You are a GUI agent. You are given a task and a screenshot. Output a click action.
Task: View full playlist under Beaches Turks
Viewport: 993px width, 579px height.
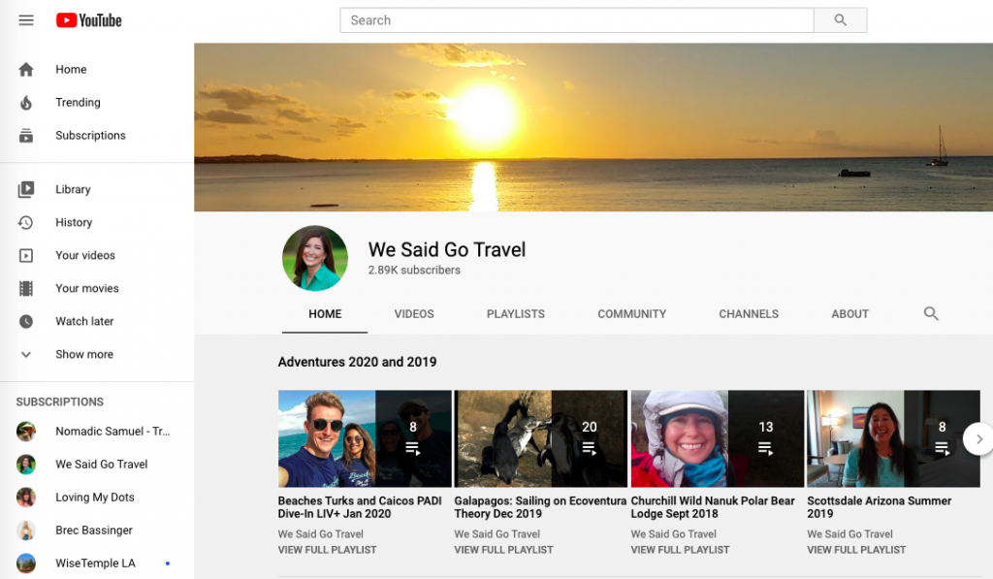328,550
